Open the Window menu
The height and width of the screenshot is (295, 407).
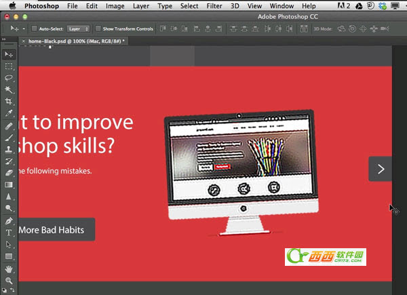pos(282,5)
